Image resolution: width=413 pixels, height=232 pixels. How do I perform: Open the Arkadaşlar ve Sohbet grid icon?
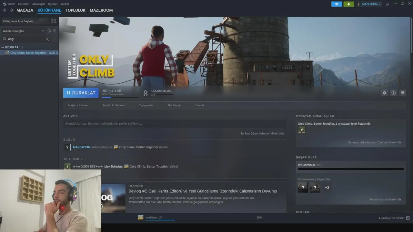click(408, 218)
